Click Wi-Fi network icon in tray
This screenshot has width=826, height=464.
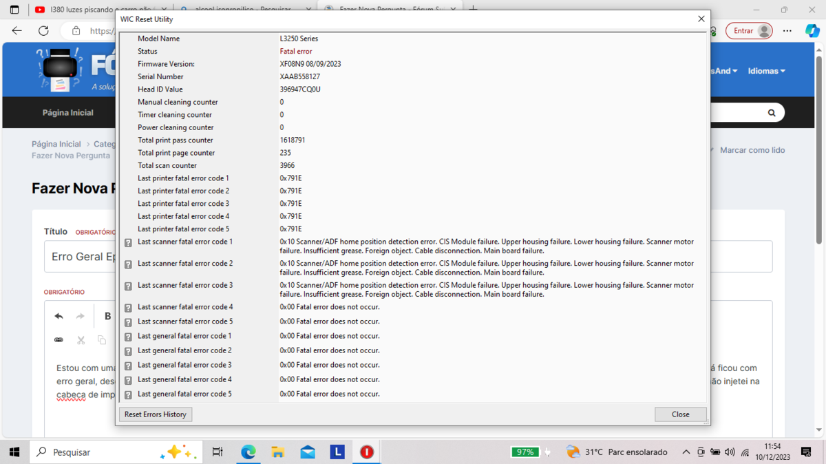(745, 452)
